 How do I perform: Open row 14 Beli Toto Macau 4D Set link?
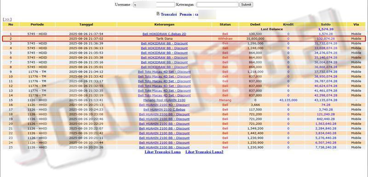click(x=164, y=96)
